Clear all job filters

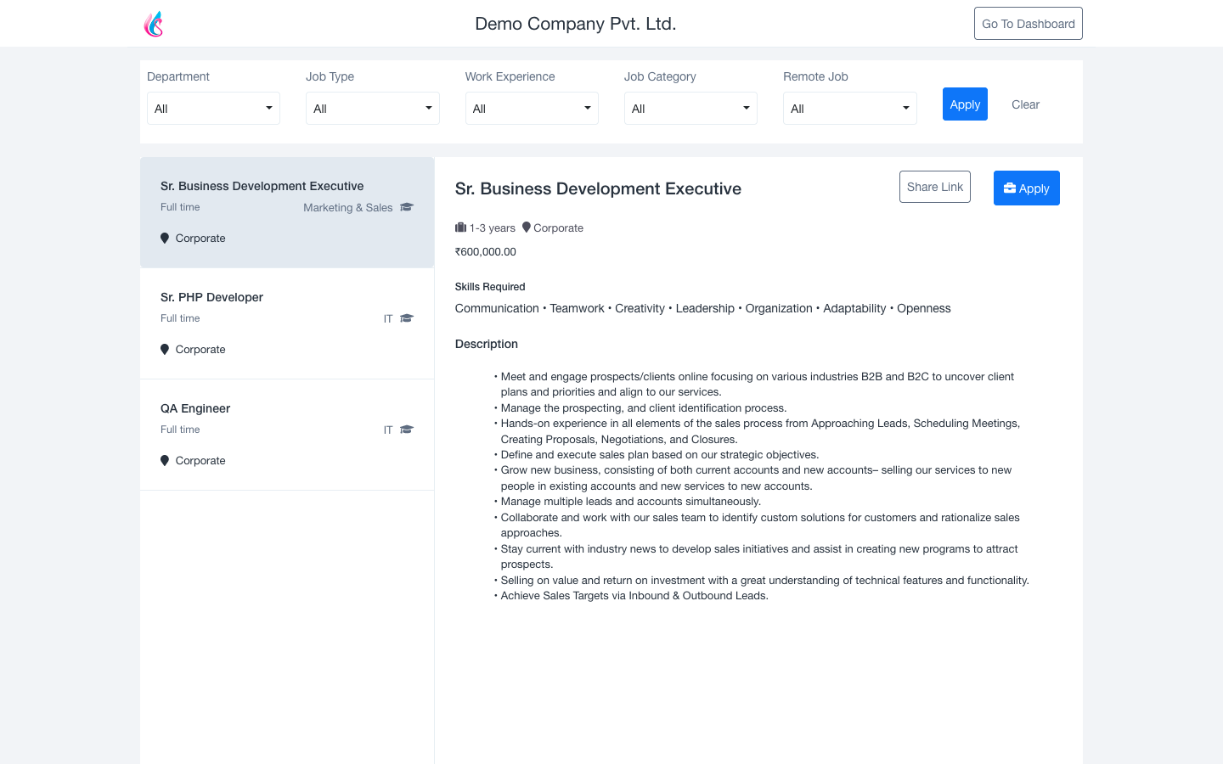[1025, 104]
